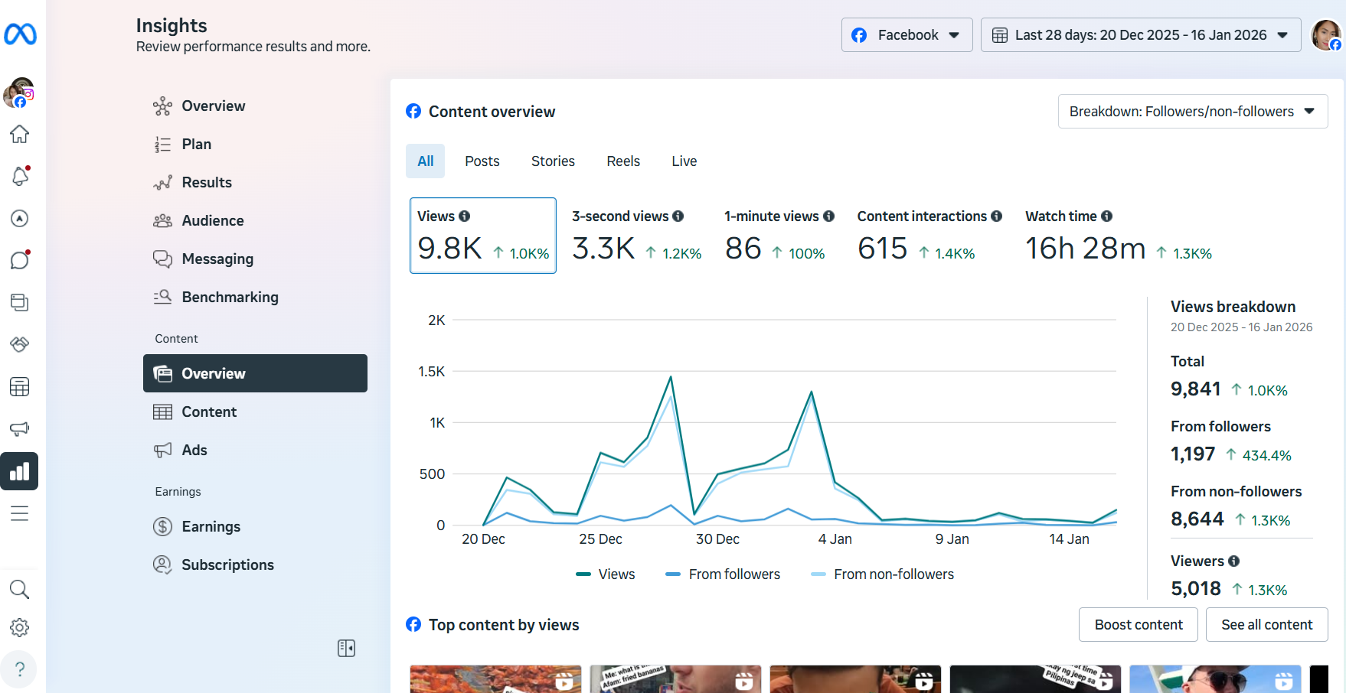The image size is (1346, 693).
Task: Click the See all content button
Action: tap(1266, 625)
